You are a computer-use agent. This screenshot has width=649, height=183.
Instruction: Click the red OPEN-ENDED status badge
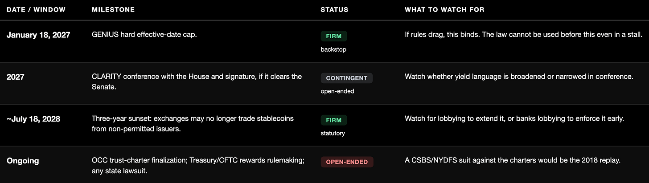coord(347,162)
